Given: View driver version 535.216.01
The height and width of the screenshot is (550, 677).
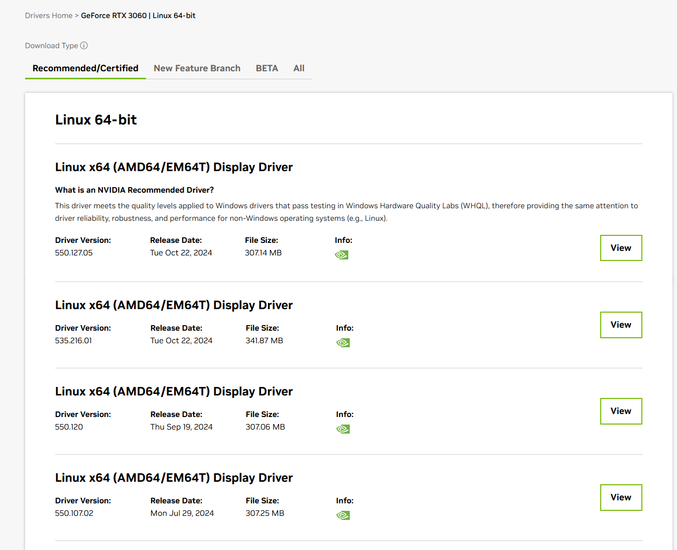Looking at the screenshot, I should coord(621,325).
